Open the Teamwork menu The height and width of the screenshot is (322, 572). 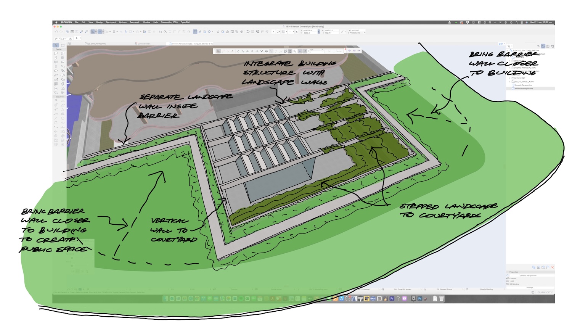(x=134, y=23)
